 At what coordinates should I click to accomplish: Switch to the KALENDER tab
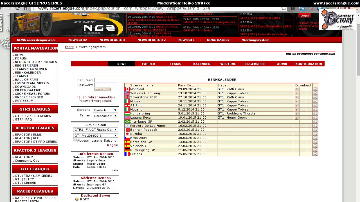tap(202, 64)
